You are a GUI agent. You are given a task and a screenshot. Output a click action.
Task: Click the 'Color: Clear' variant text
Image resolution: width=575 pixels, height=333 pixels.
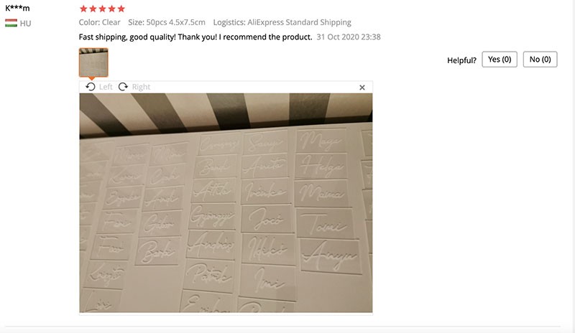[99, 22]
